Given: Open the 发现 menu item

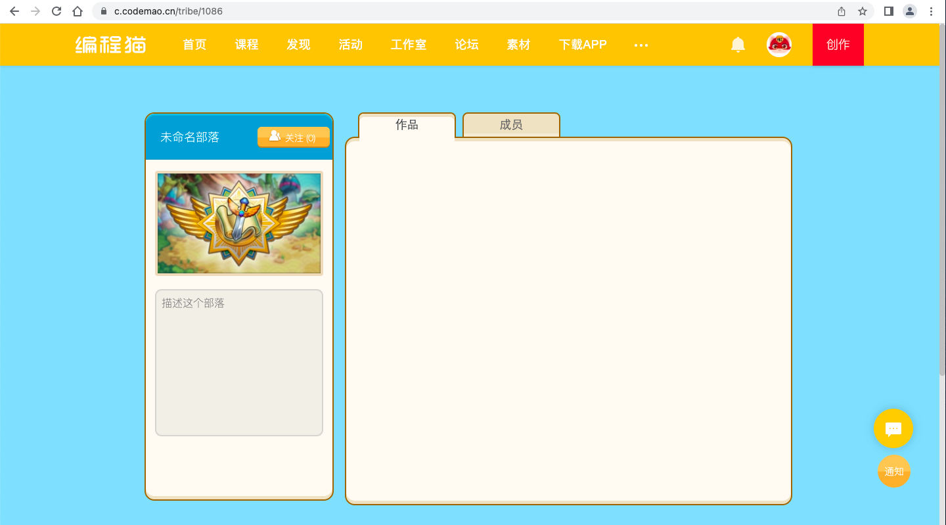Looking at the screenshot, I should click(x=298, y=45).
